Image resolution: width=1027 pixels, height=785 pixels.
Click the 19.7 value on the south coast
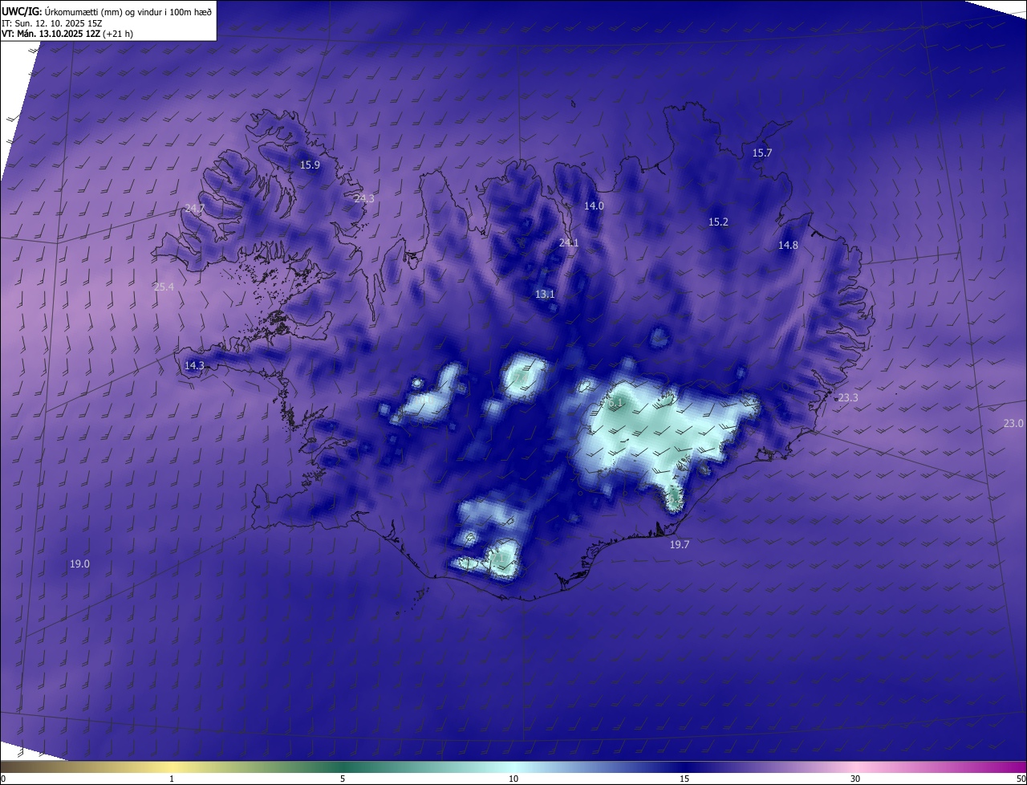tap(680, 544)
